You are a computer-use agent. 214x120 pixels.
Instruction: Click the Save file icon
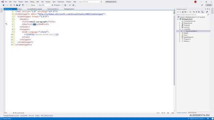17,5
